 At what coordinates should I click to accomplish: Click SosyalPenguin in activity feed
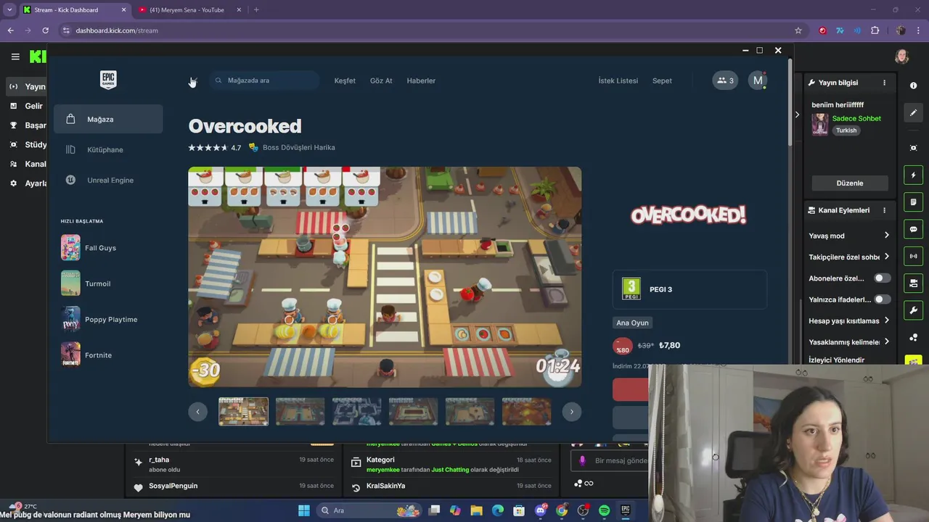(x=173, y=486)
